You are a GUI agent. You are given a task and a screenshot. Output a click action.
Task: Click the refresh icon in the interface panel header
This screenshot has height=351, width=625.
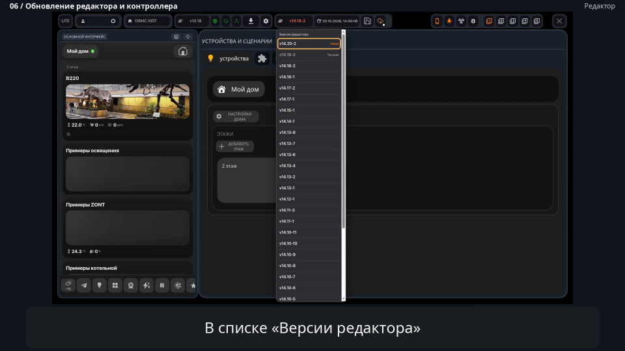point(187,36)
